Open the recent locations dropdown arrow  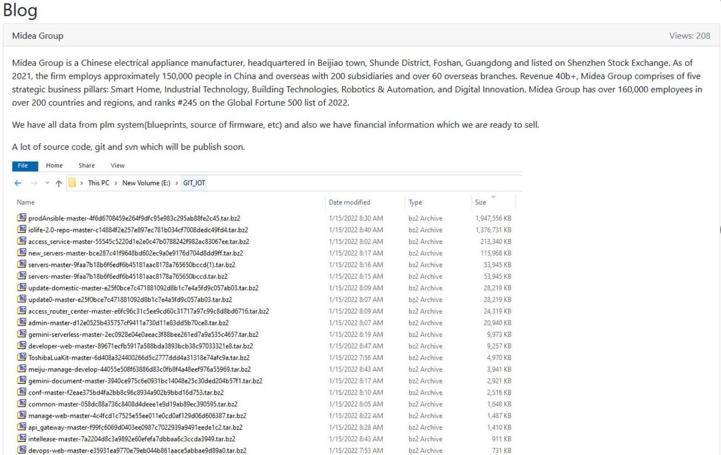click(47, 183)
